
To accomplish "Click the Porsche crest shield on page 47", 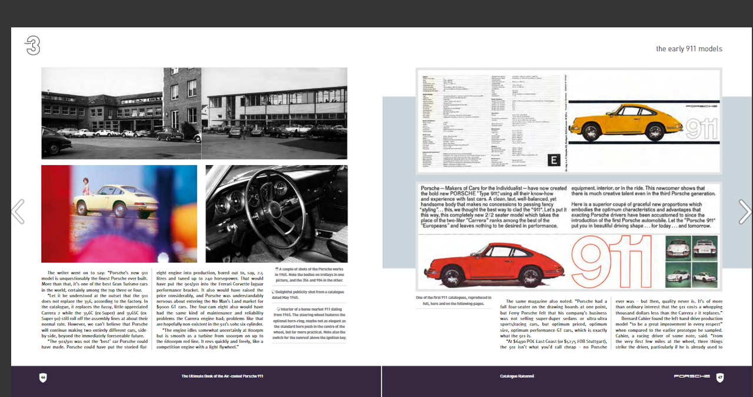I will pos(720,378).
